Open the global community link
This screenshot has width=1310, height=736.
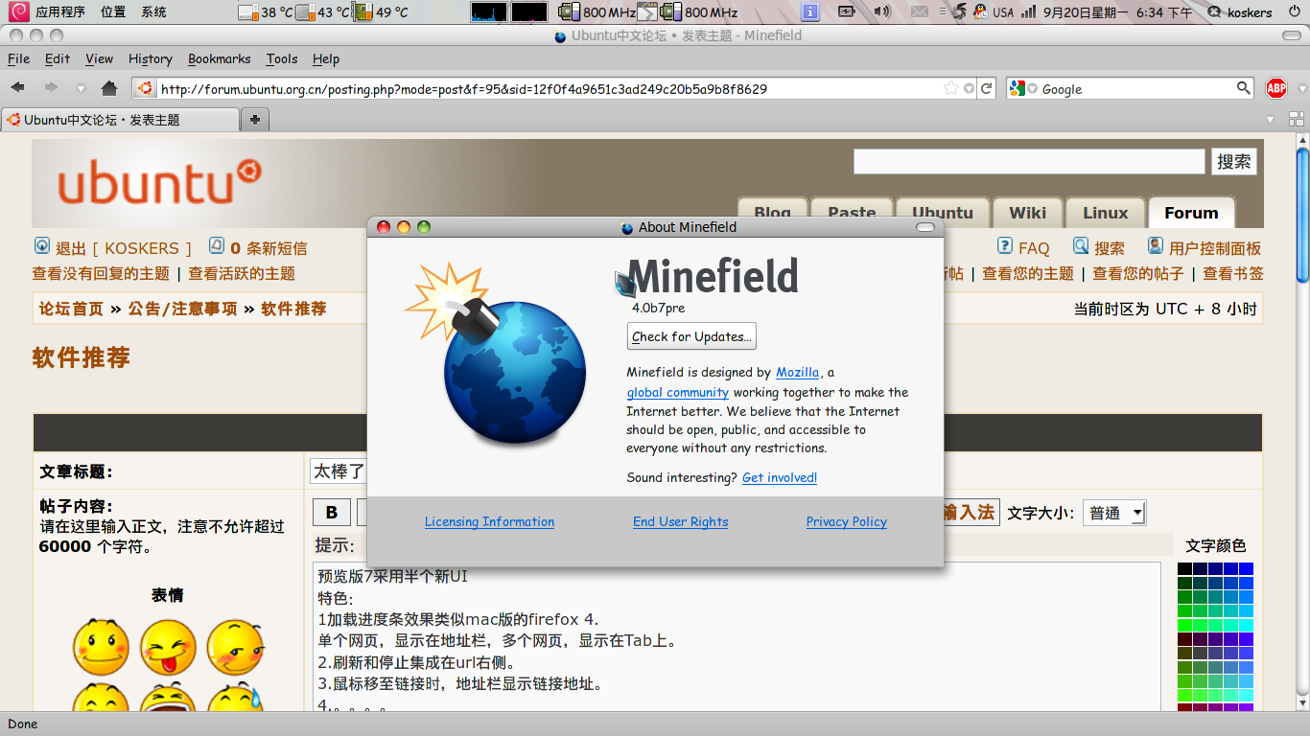tap(678, 392)
